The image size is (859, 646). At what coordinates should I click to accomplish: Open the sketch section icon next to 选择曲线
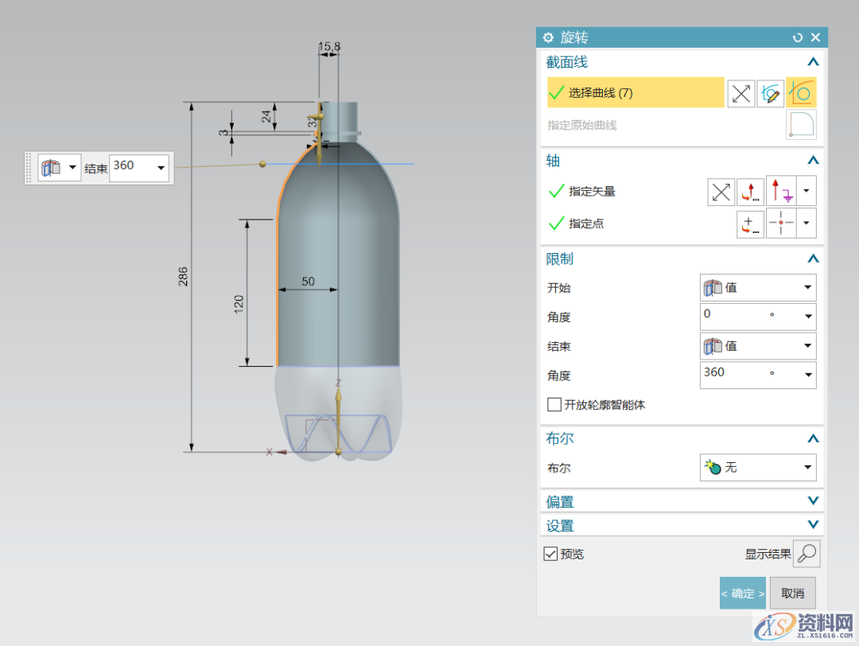click(771, 93)
